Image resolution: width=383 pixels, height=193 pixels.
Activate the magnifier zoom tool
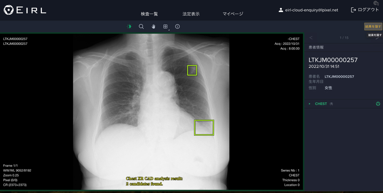coord(141,27)
